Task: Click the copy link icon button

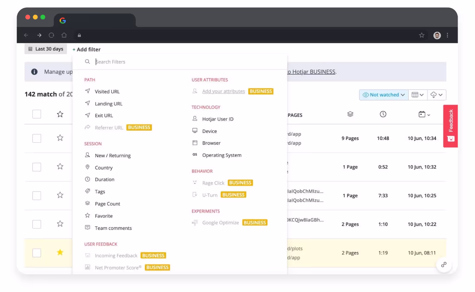Action: click(444, 265)
